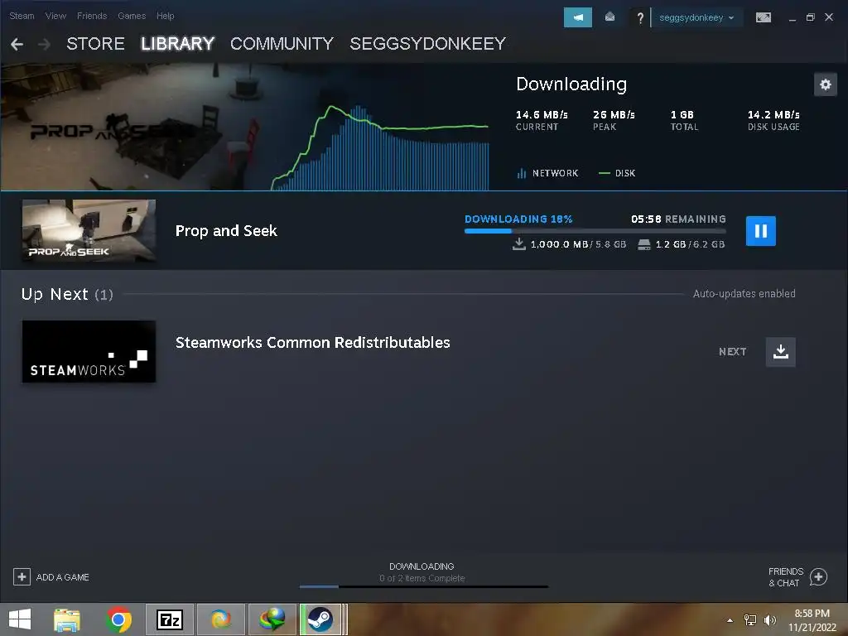Click the Steamworks thumbnail image
The width and height of the screenshot is (848, 636).
[x=89, y=351]
